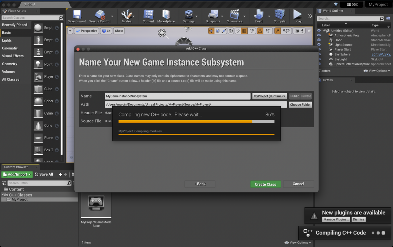Open the grid snap value 10 dropdown
This screenshot has width=393, height=247.
click(x=252, y=31)
